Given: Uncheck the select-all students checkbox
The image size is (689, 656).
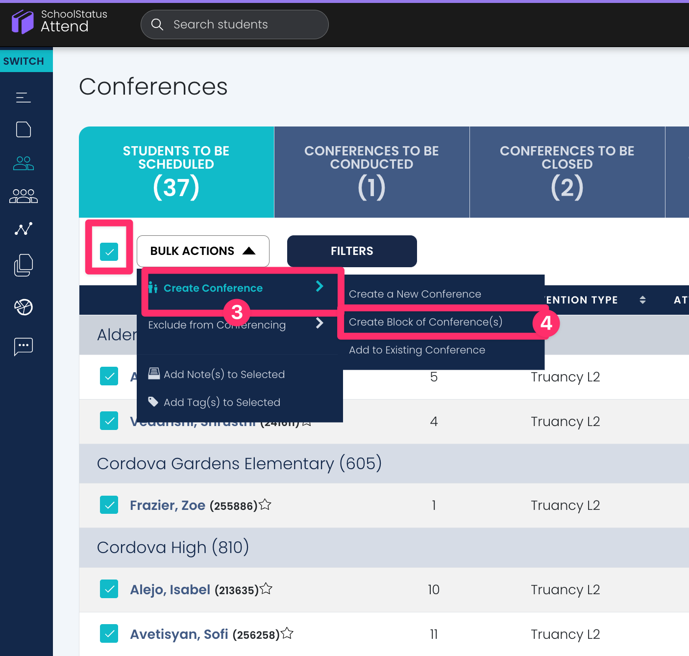Looking at the screenshot, I should 109,252.
